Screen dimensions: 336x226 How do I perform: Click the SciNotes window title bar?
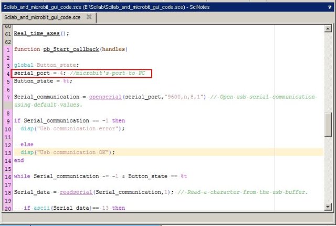[157, 6]
